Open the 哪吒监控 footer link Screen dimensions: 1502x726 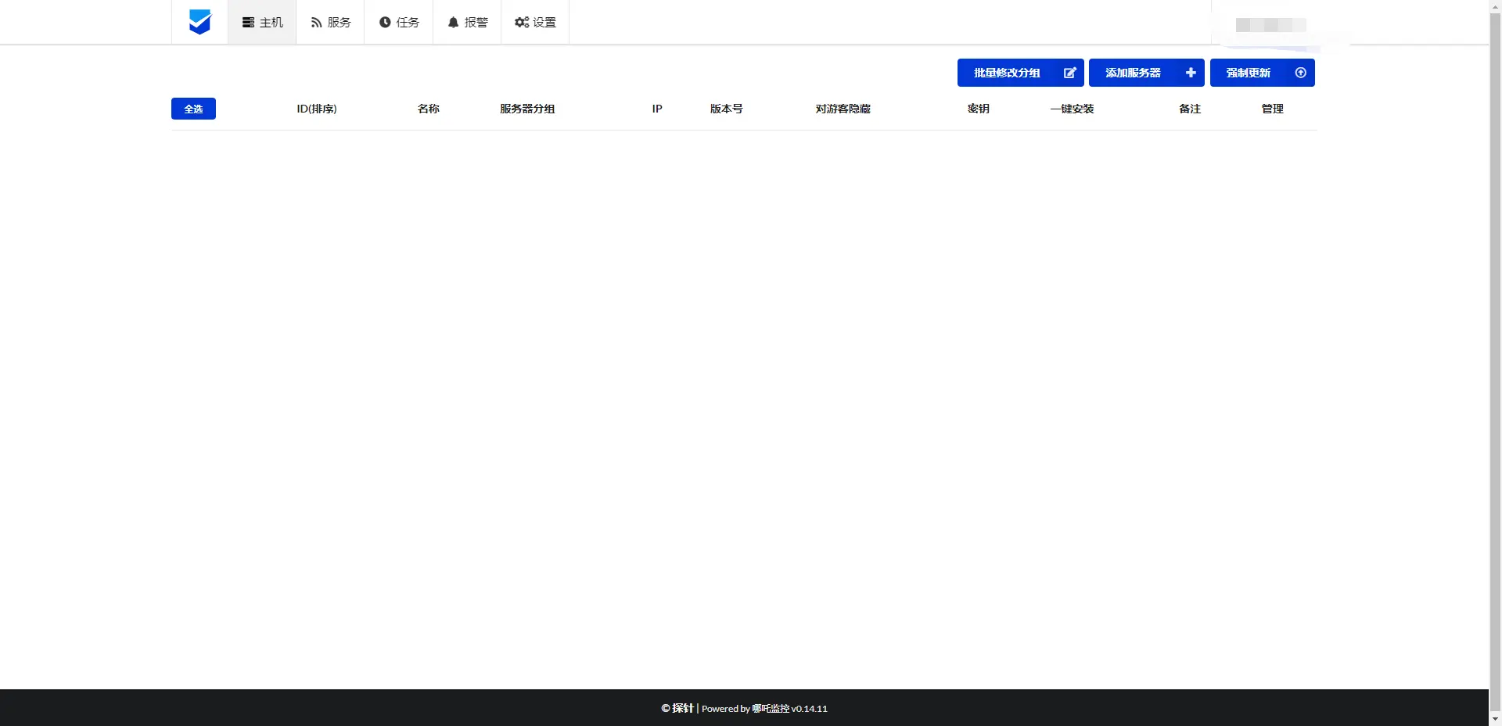(x=771, y=709)
